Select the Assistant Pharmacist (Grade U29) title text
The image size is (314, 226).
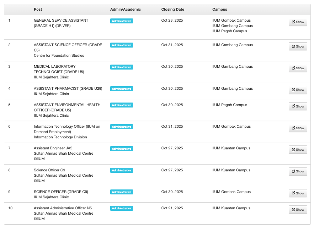coord(68,89)
